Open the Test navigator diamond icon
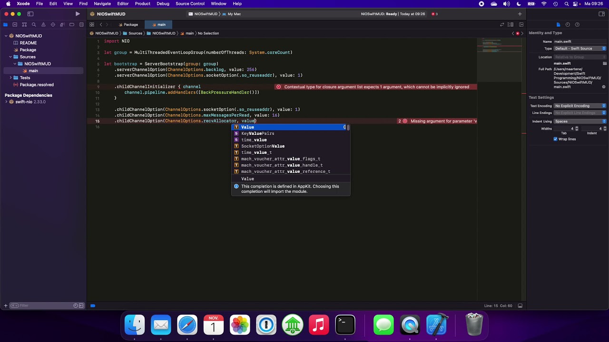 pos(53,25)
